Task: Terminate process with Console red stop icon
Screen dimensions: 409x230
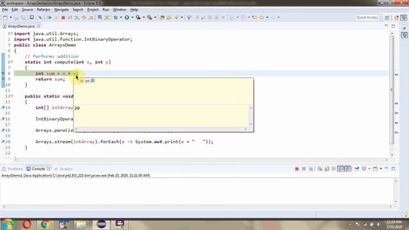Action: pos(297,169)
